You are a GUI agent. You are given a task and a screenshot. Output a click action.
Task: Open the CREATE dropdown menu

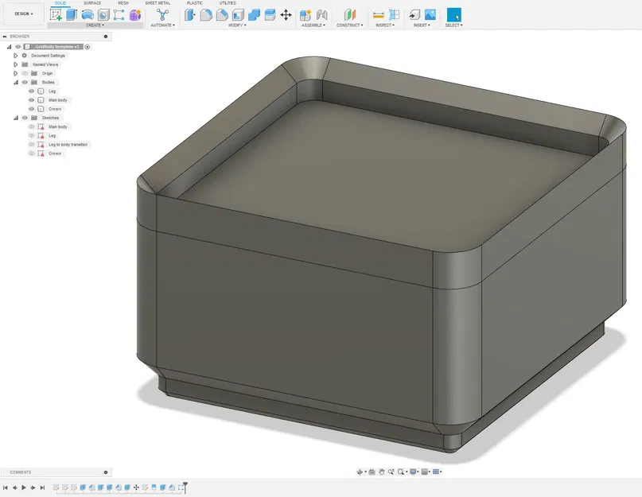click(x=94, y=25)
